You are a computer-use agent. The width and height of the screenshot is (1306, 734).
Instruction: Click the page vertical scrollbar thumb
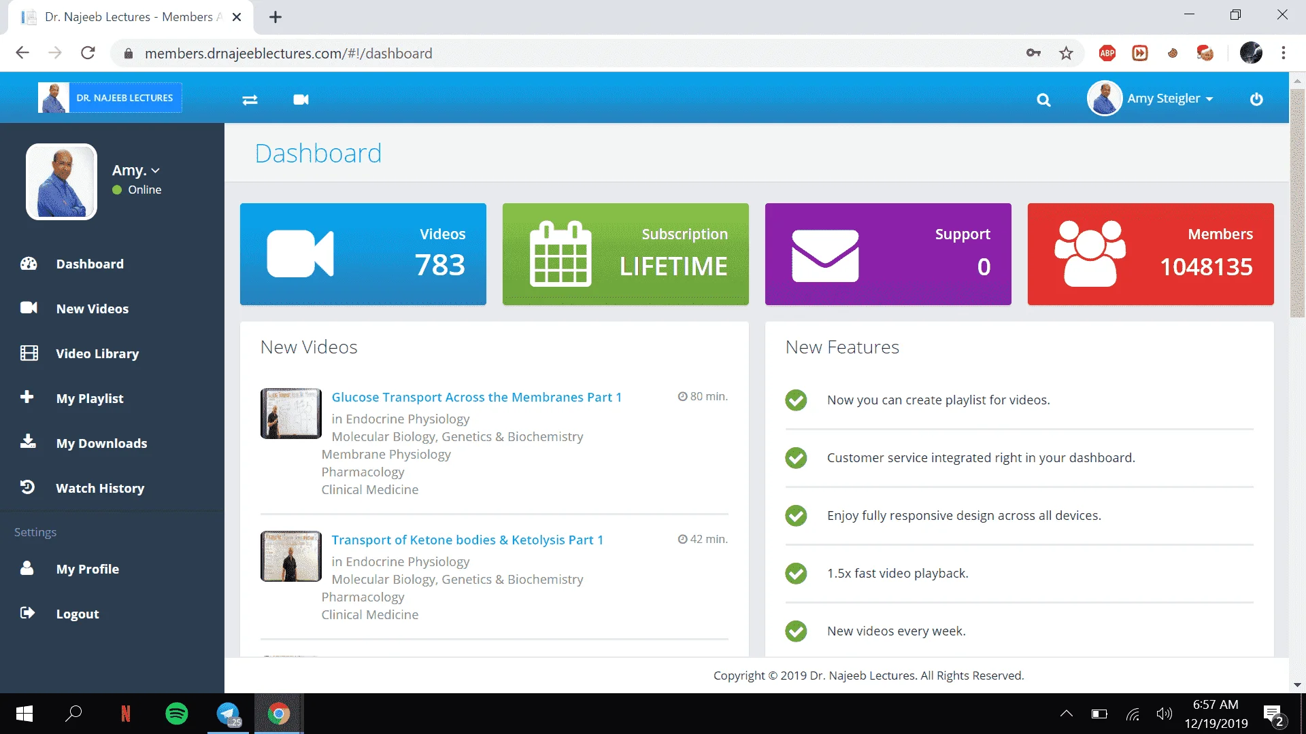pos(1297,203)
